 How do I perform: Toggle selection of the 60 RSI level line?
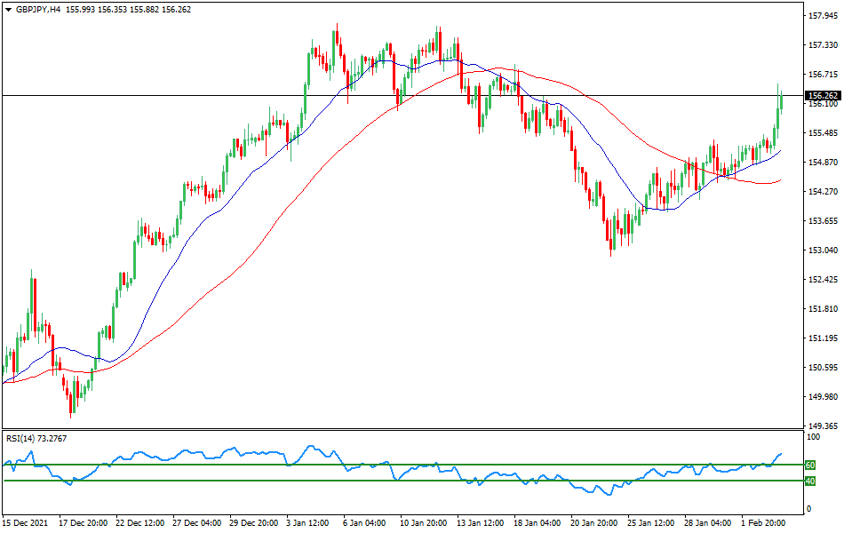coord(400,464)
